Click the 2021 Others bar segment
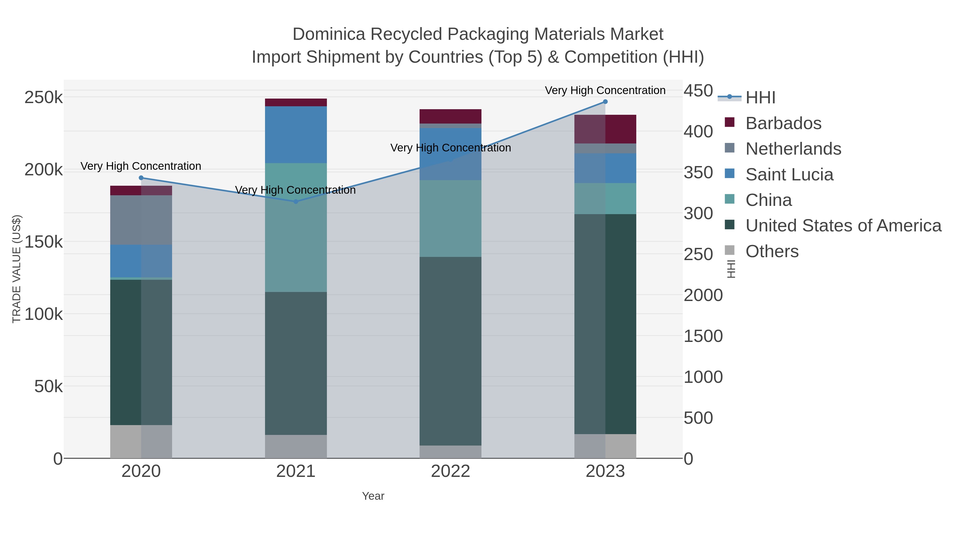Image resolution: width=956 pixels, height=538 pixels. tap(296, 447)
